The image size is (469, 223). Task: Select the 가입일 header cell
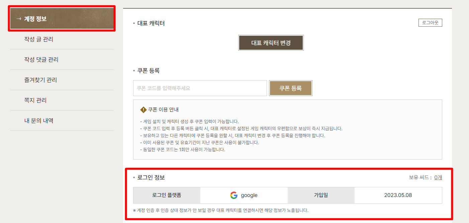coord(321,195)
